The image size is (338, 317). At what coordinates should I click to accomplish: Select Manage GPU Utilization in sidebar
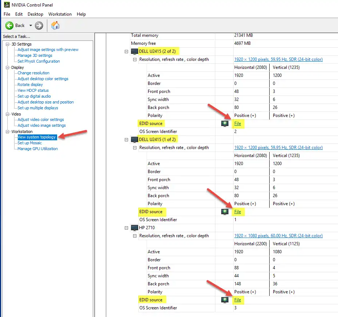37,149
